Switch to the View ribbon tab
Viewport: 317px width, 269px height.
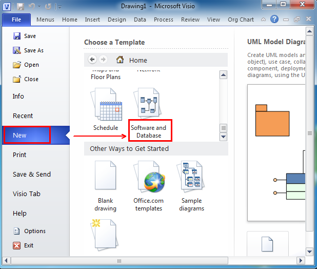click(213, 20)
